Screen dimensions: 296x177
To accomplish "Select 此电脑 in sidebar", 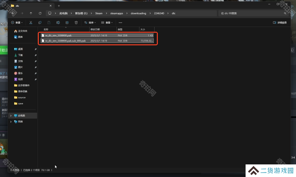I will pos(23,116).
